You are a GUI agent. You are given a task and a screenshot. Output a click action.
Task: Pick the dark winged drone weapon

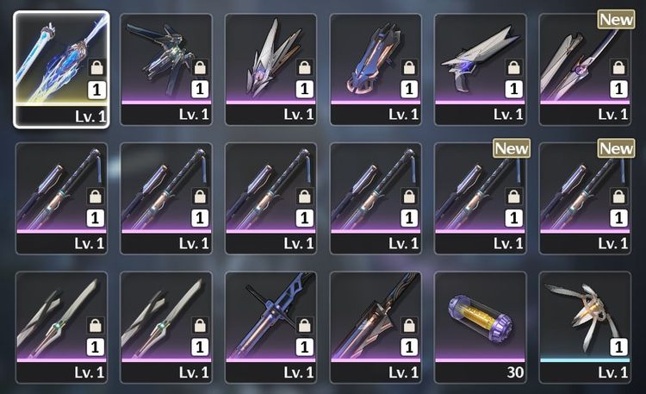click(166, 69)
